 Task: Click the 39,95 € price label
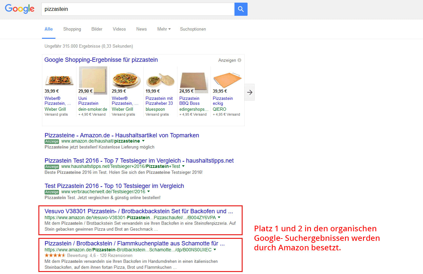click(220, 91)
